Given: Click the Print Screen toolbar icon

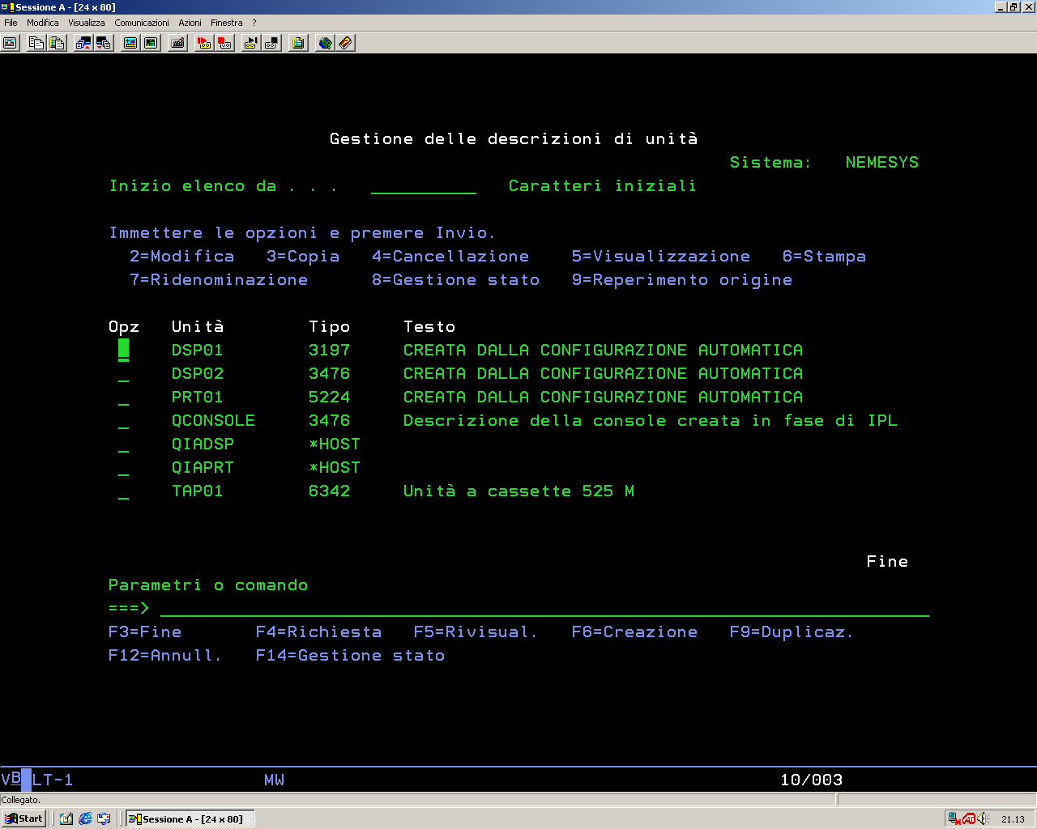Looking at the screenshot, I should pos(11,43).
